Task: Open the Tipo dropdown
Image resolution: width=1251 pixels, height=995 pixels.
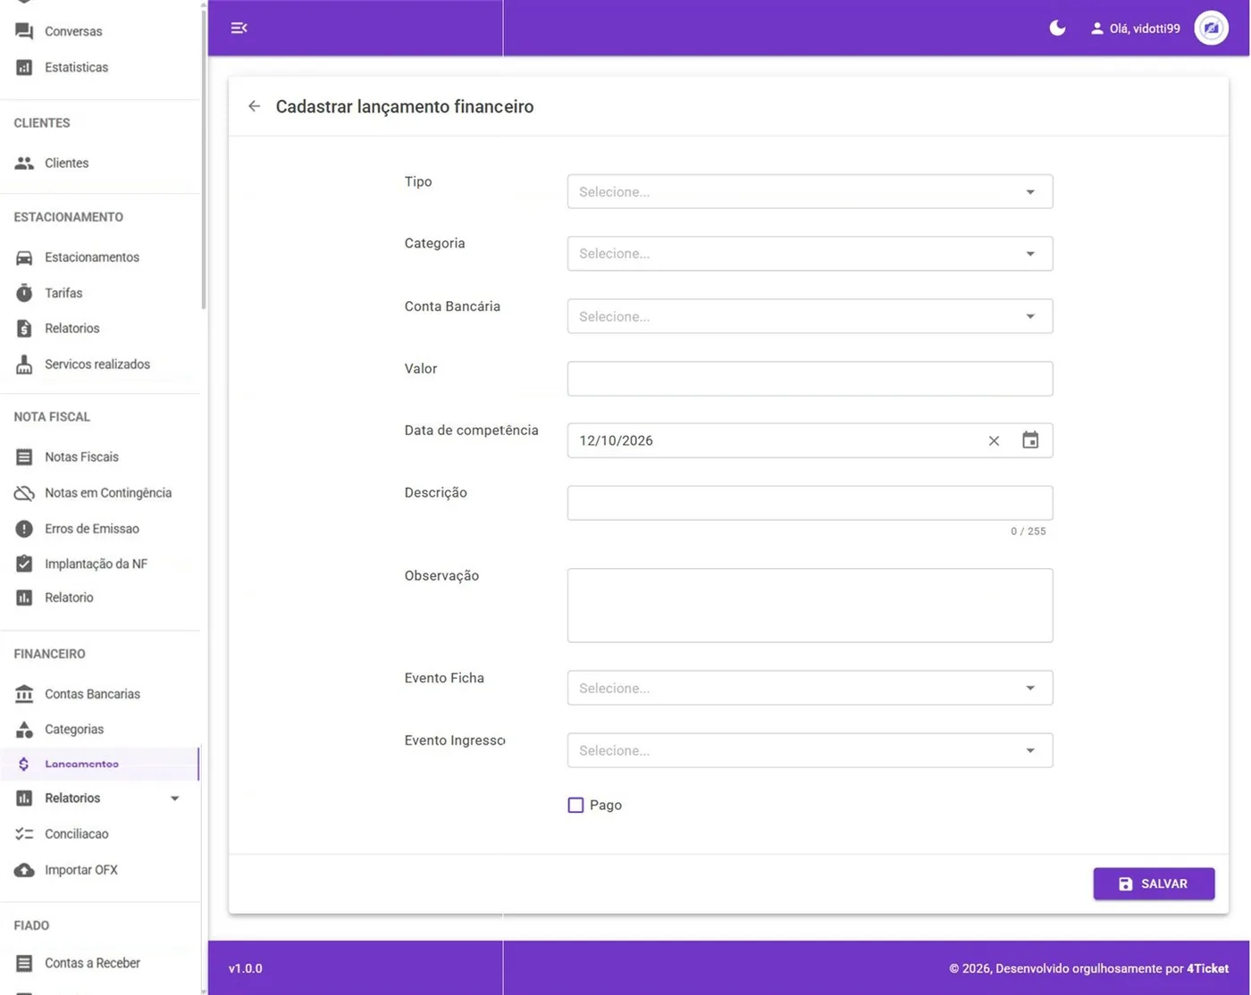Action: tap(810, 191)
